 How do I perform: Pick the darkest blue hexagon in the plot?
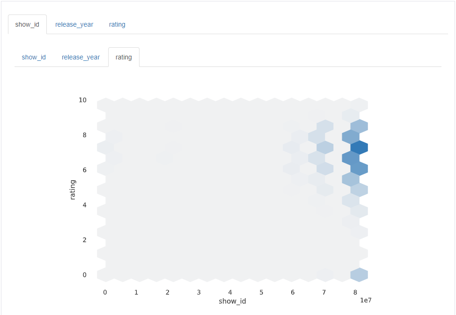(359, 147)
